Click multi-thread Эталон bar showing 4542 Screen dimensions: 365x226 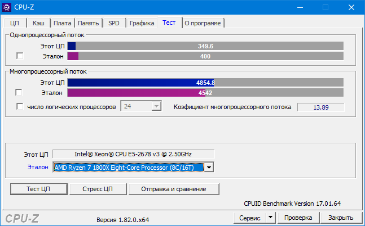click(205, 93)
